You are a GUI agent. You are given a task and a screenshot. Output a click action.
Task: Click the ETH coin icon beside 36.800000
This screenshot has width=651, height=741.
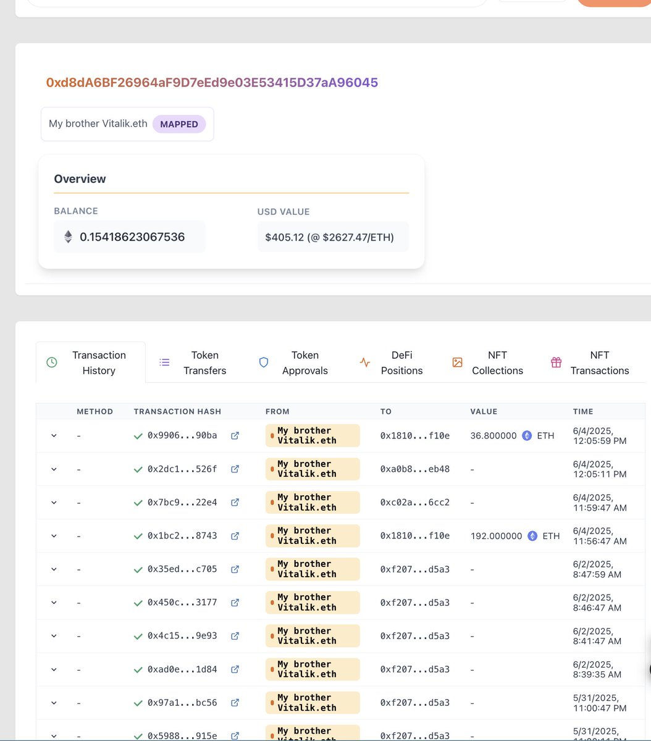(527, 436)
